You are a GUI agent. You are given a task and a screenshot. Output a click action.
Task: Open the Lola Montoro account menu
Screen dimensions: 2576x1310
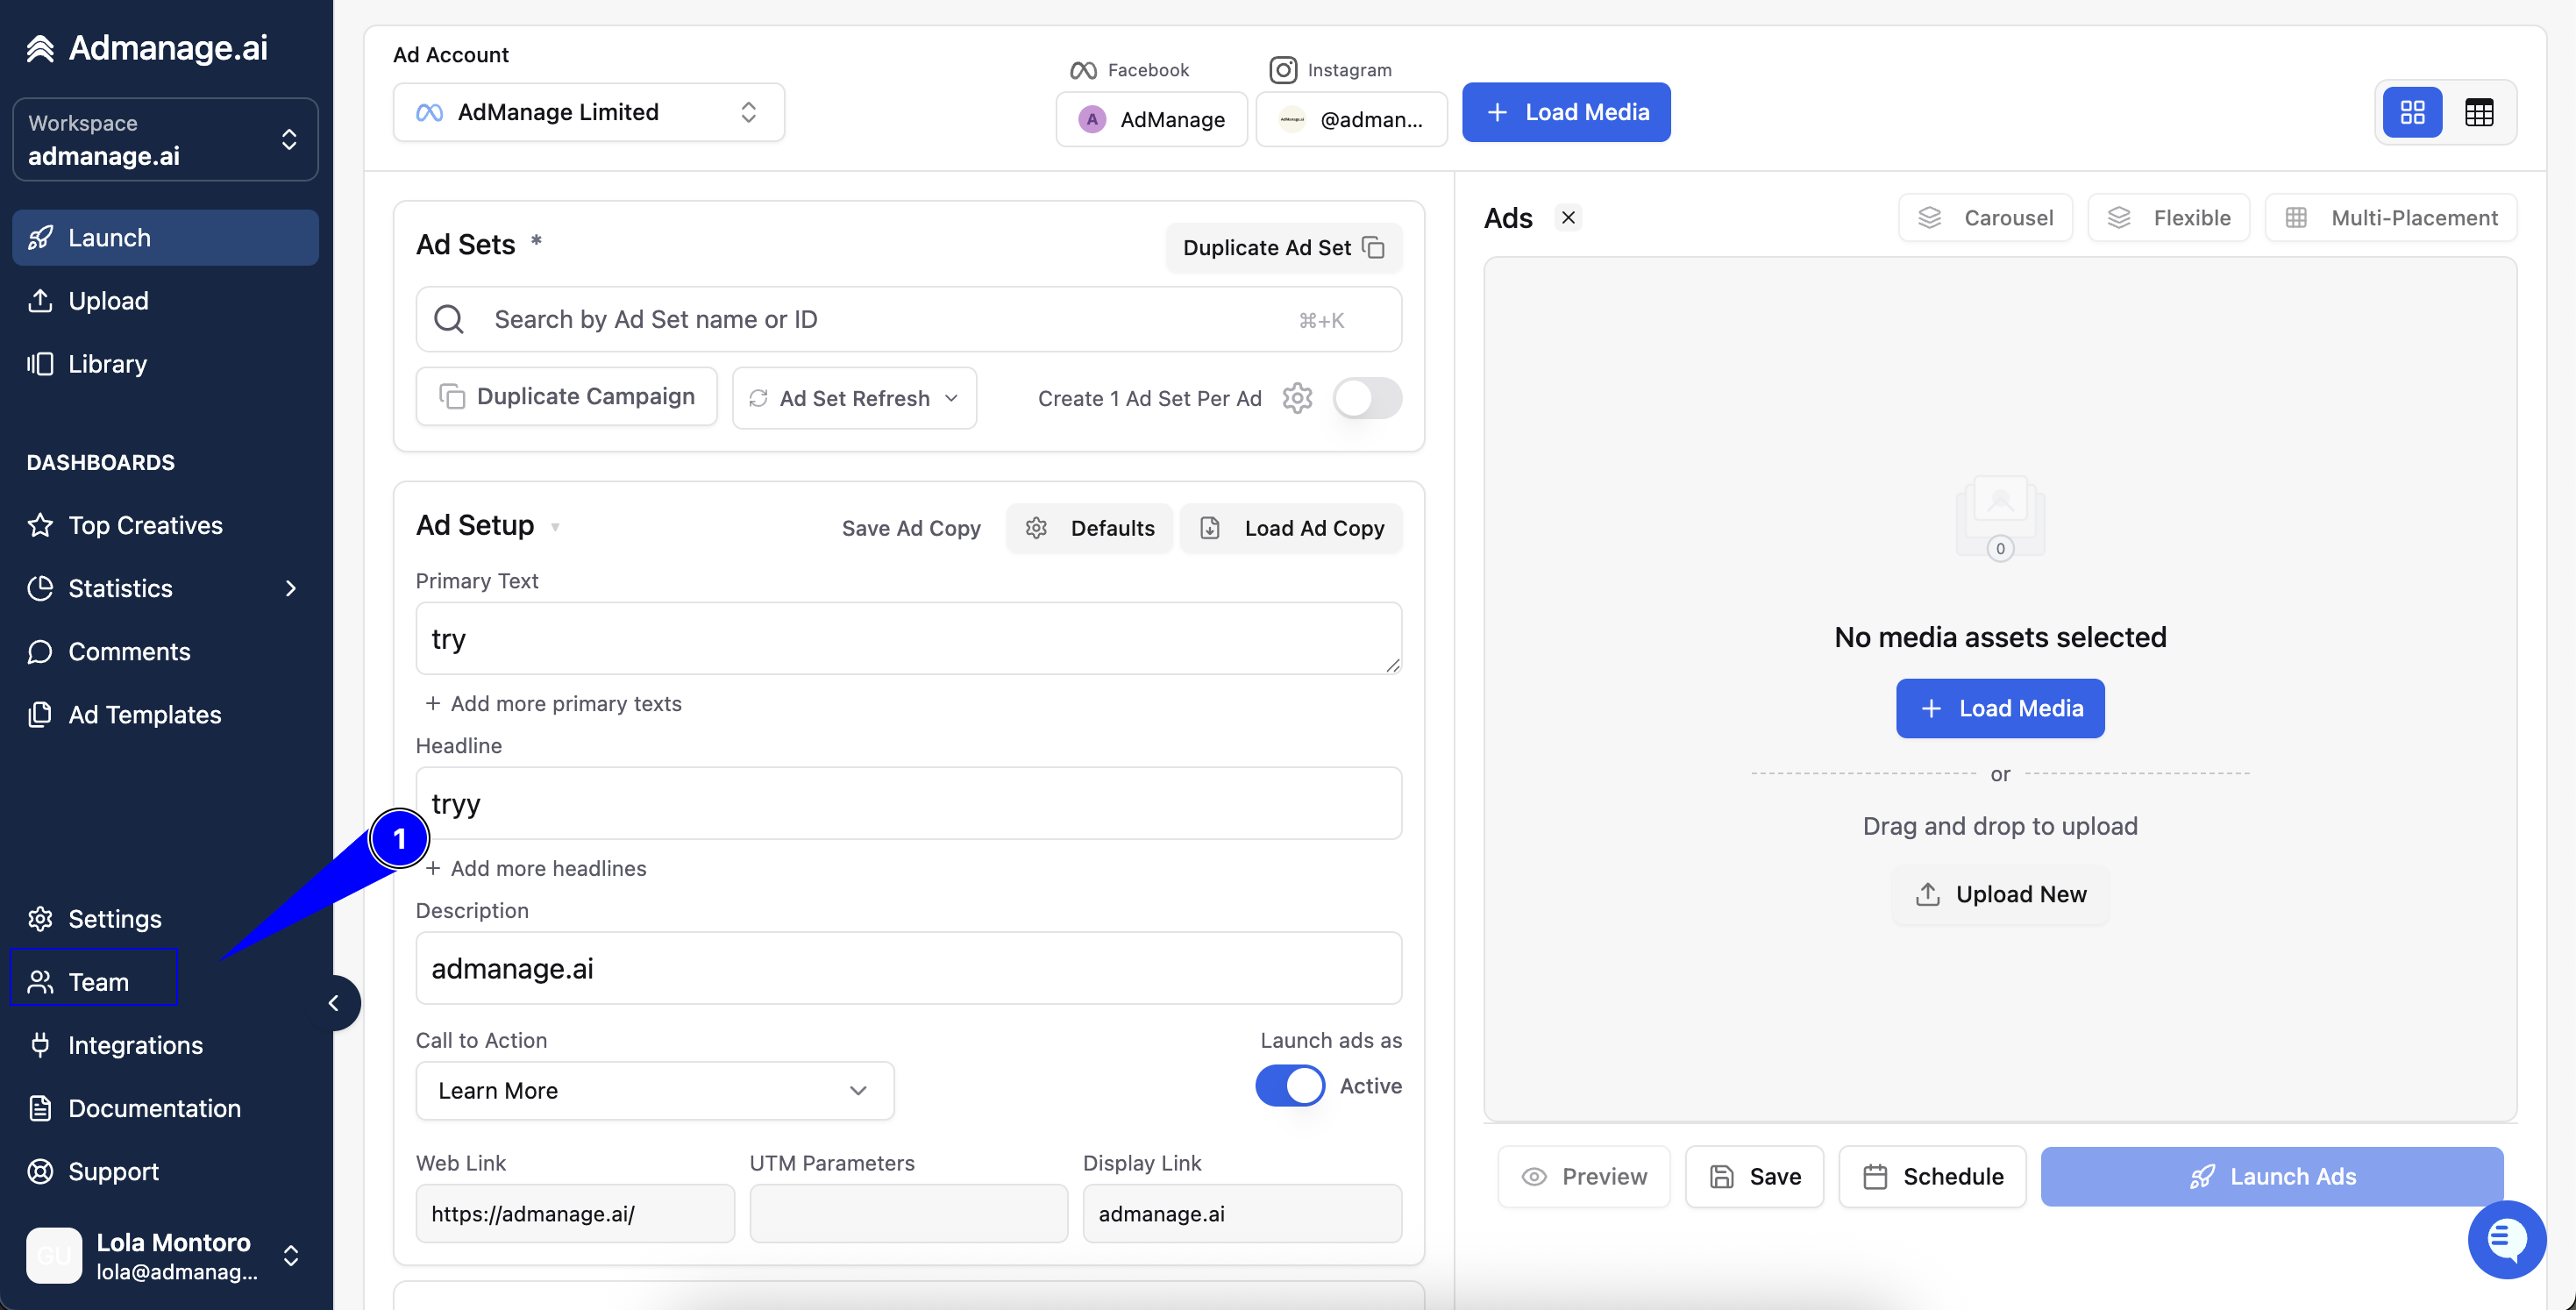165,1255
